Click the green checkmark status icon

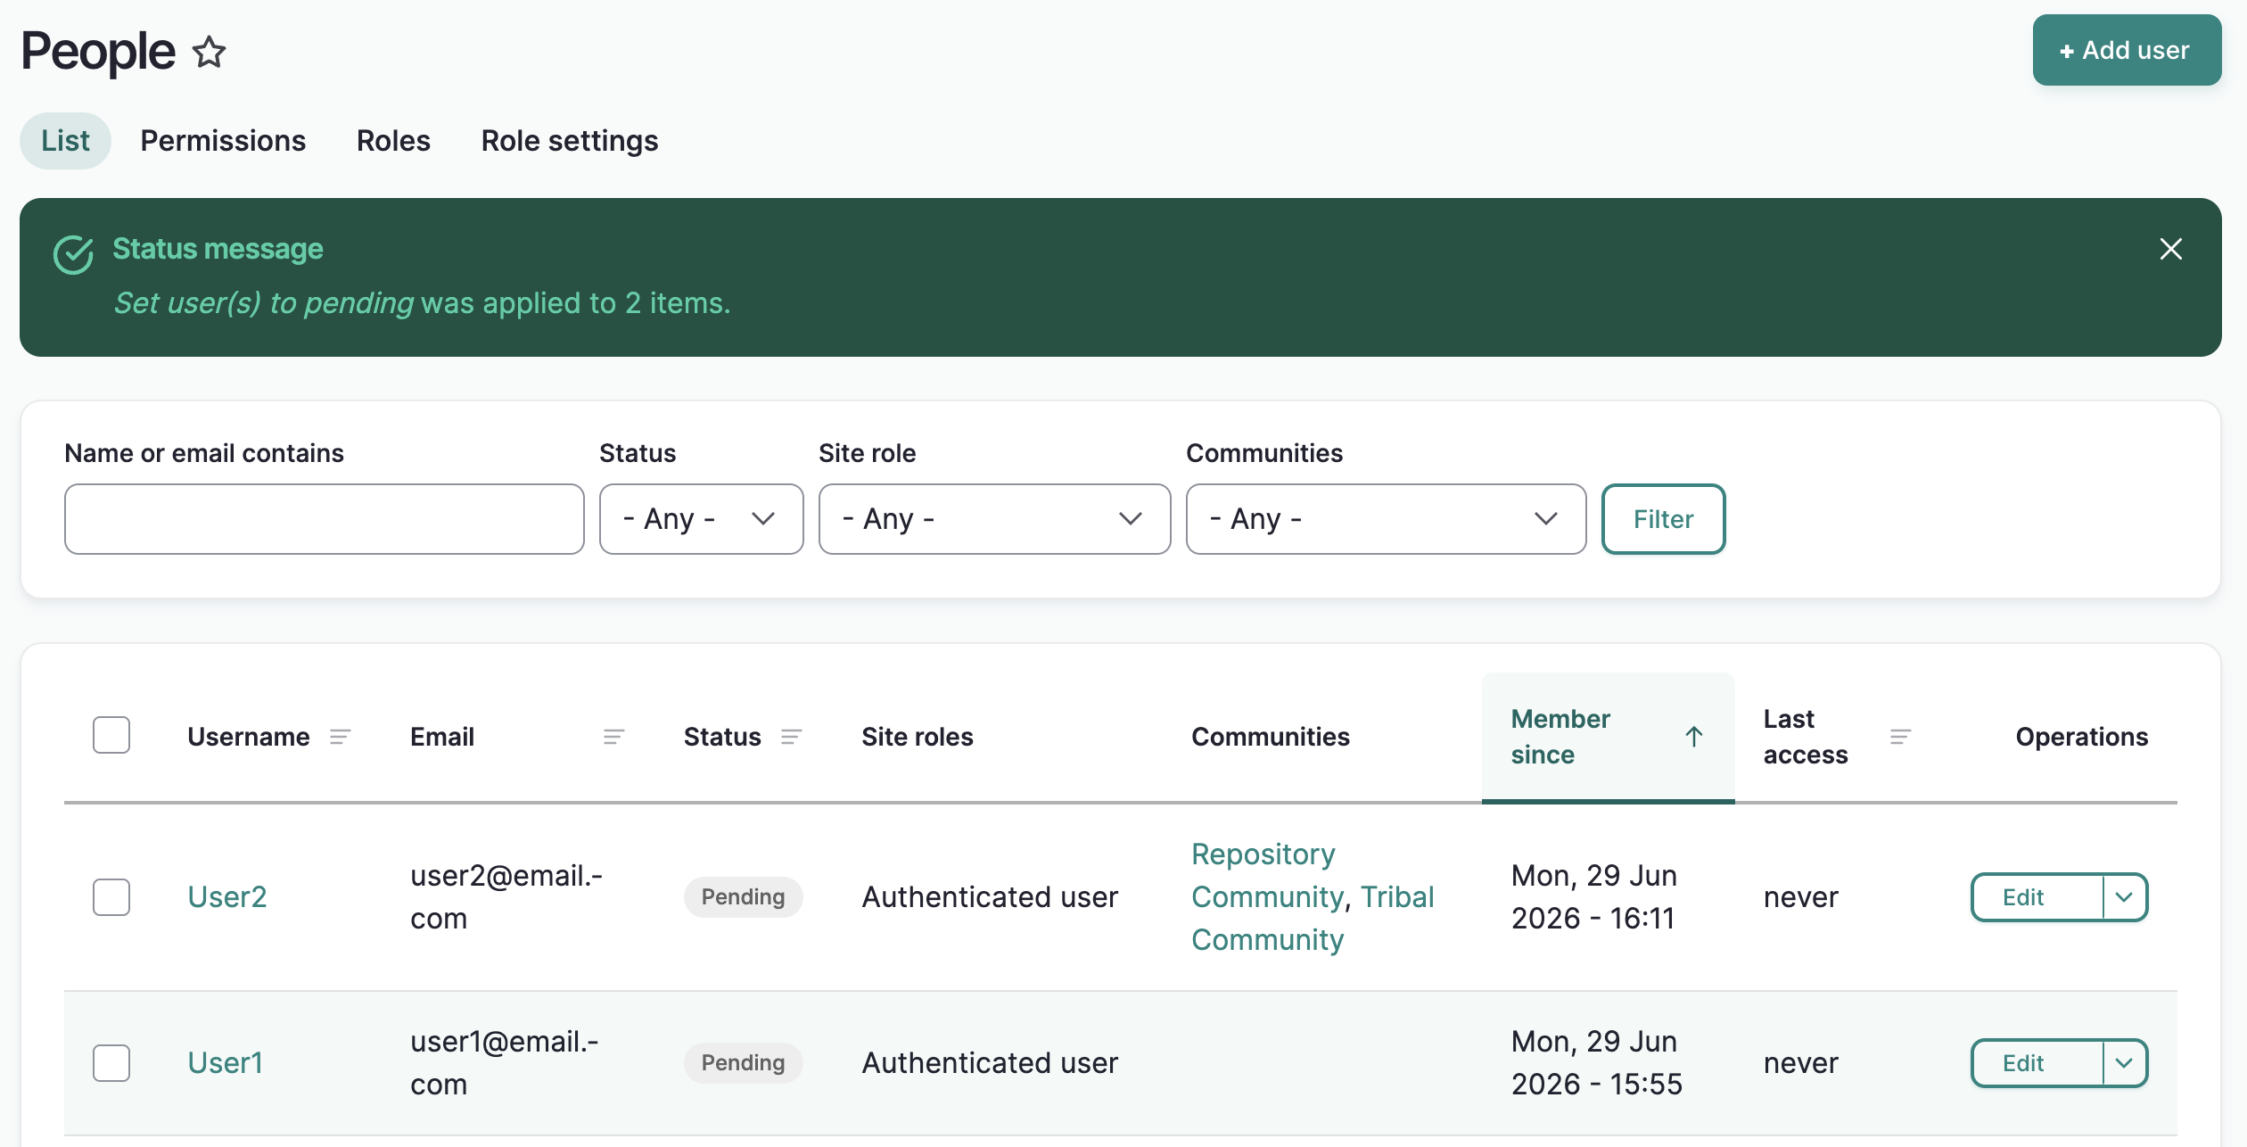74,255
